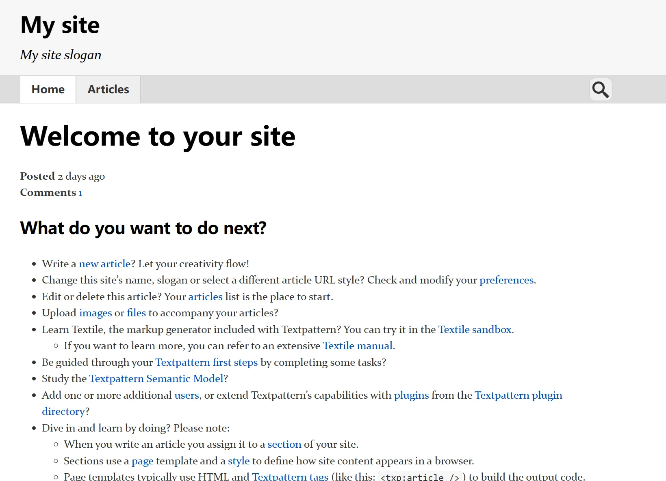Open the Textile manual link
The height and width of the screenshot is (481, 666).
click(358, 346)
